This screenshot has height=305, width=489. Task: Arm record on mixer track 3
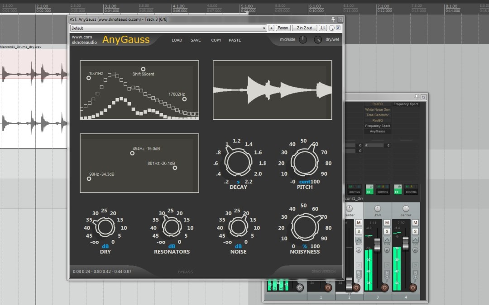[x=384, y=287]
